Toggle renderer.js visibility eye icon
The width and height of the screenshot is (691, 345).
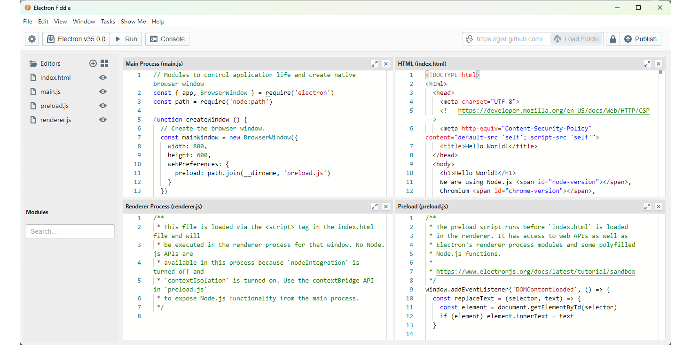(x=102, y=120)
